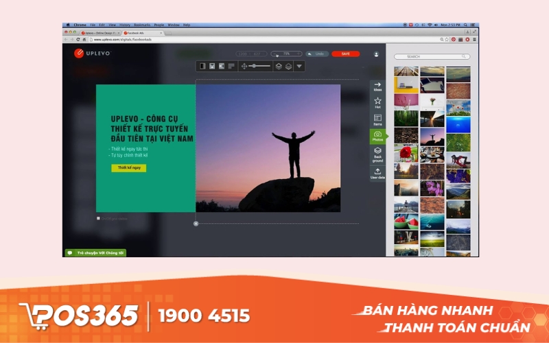Toggle the On/Off grid checkbox
The width and height of the screenshot is (549, 343).
point(98,218)
